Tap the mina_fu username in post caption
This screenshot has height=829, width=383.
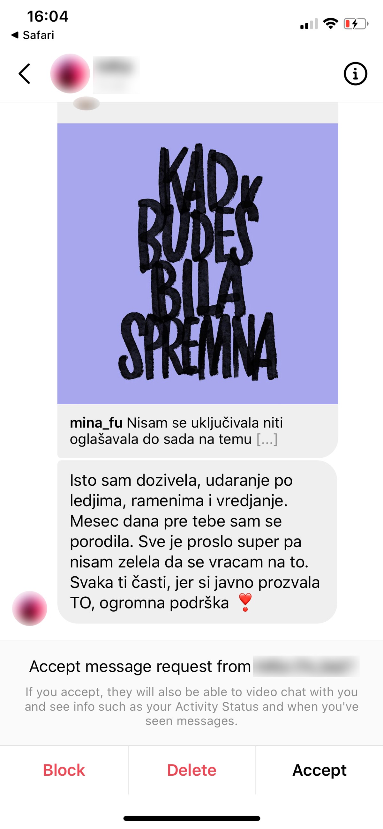coord(96,422)
